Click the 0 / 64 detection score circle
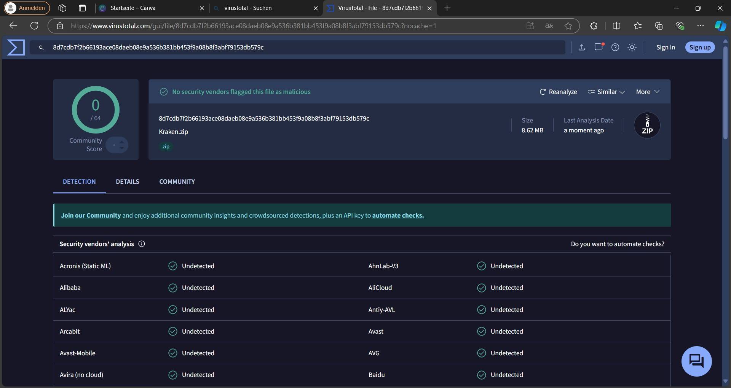The height and width of the screenshot is (388, 731). [96, 110]
